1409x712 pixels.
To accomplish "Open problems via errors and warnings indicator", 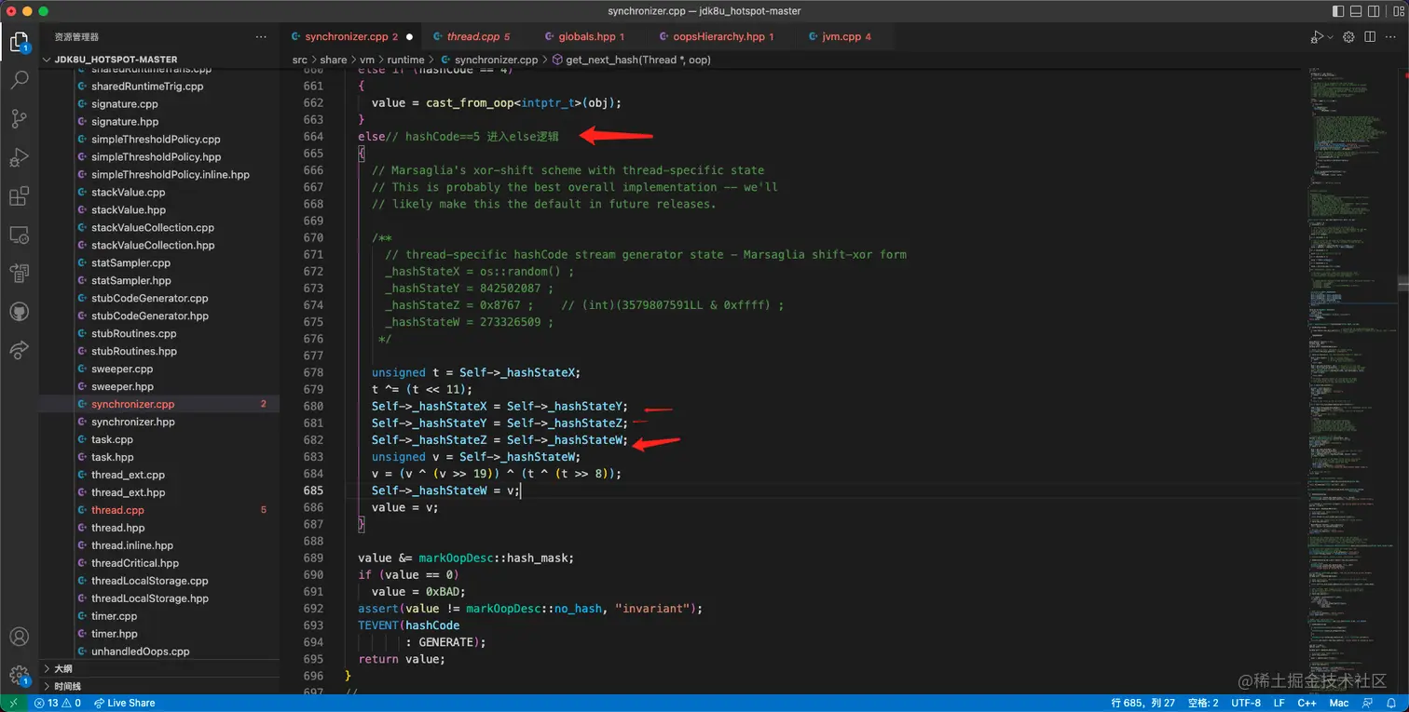I will pyautogui.click(x=57, y=703).
